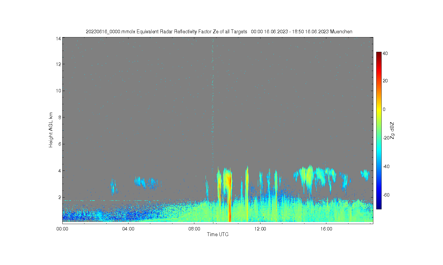This screenshot has width=443, height=265.
Task: Click the height tick label 6
Action: [x=60, y=144]
